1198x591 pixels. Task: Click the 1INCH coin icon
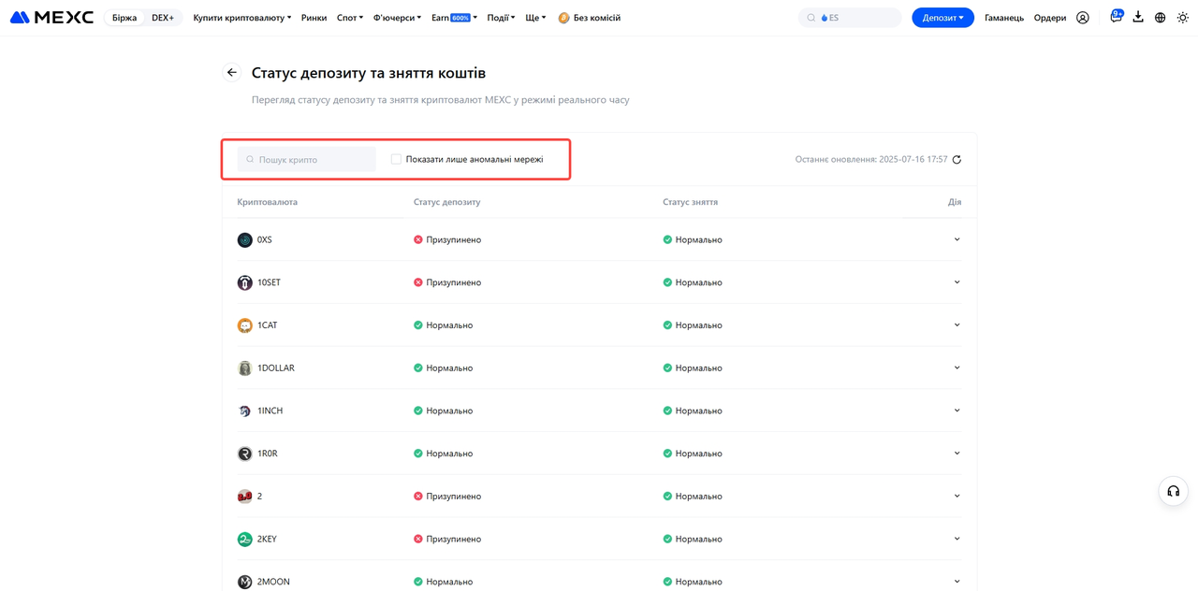pyautogui.click(x=244, y=411)
